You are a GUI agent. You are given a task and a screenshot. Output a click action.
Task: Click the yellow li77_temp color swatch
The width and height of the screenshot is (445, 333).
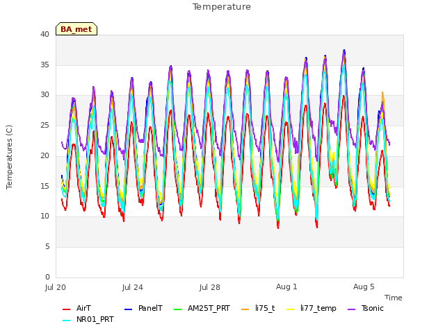point(291,309)
